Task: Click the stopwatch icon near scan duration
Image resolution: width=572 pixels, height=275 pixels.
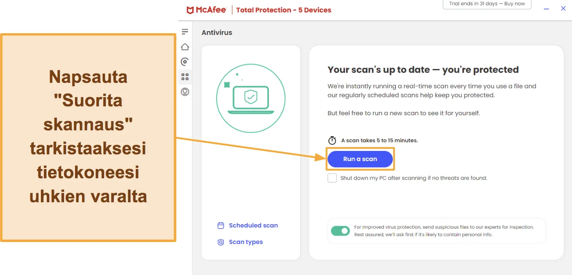Action: 332,140
